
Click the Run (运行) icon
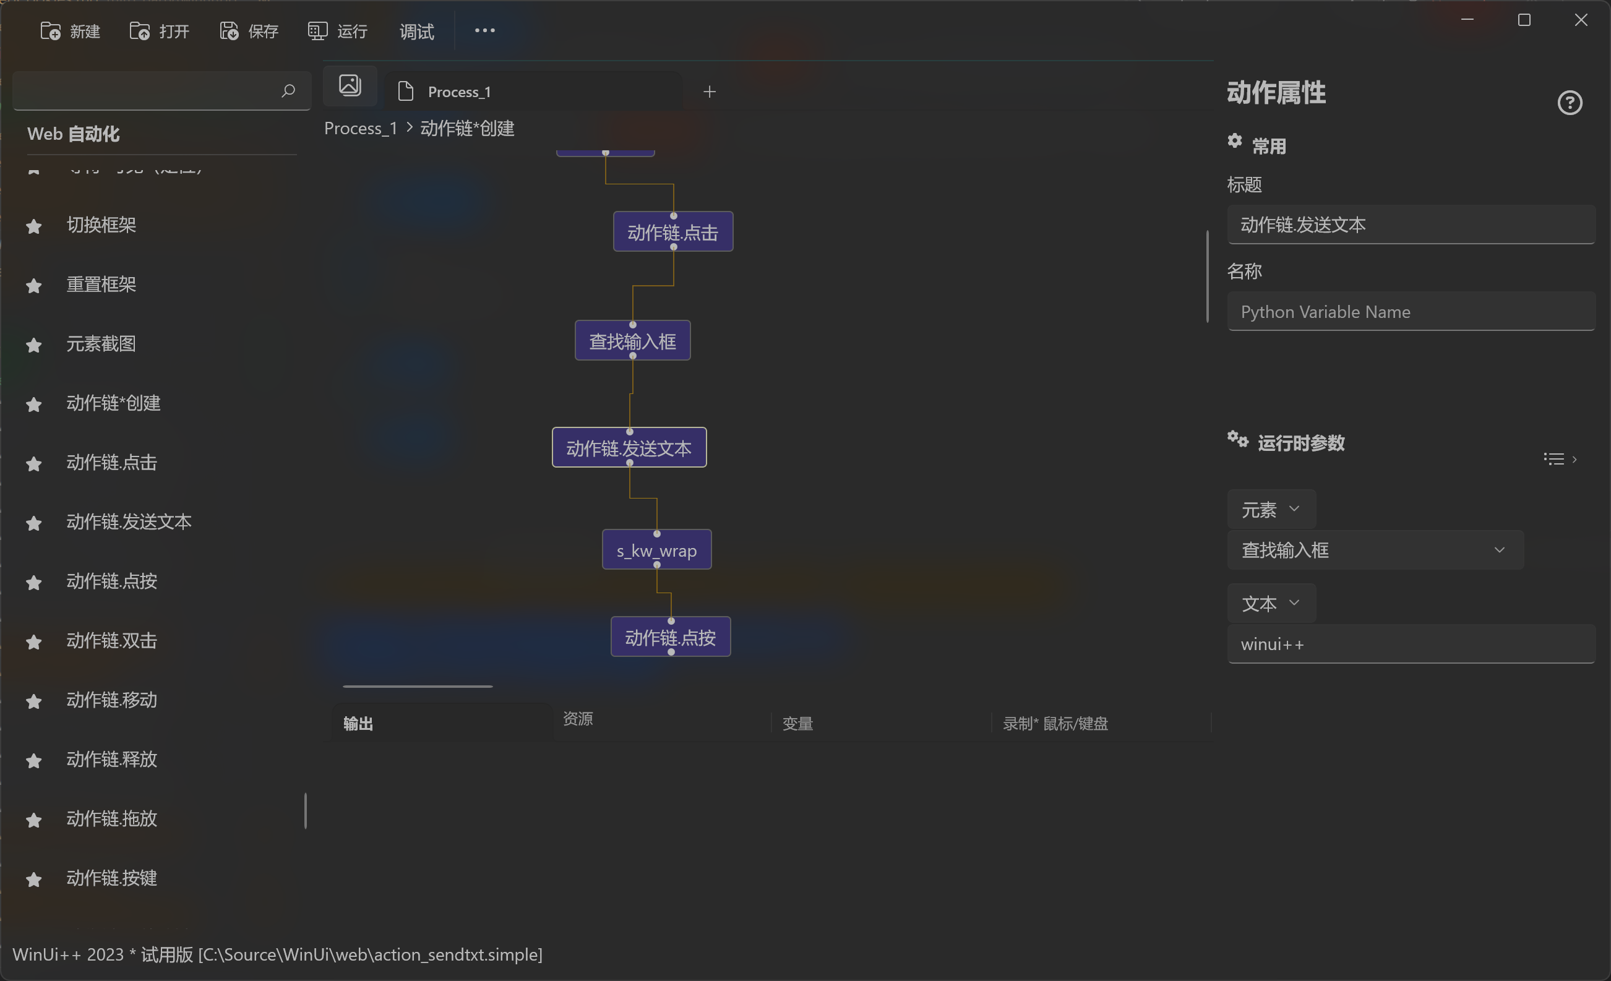318,31
